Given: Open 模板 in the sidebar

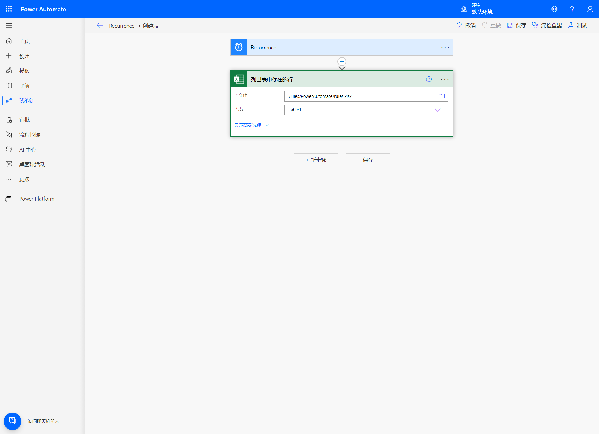Looking at the screenshot, I should 24,71.
